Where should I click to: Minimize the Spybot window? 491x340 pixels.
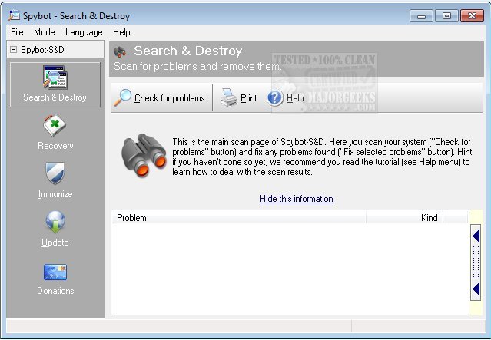tap(421, 16)
